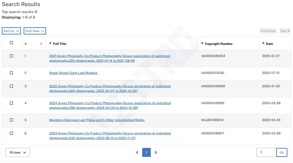Image resolution: width=293 pixels, height=163 pixels.
Task: Click the Copyright Number sort arrow icon
Action: tap(202, 43)
